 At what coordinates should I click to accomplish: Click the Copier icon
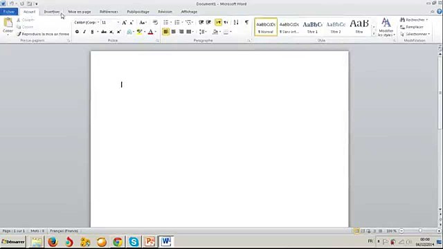click(19, 27)
